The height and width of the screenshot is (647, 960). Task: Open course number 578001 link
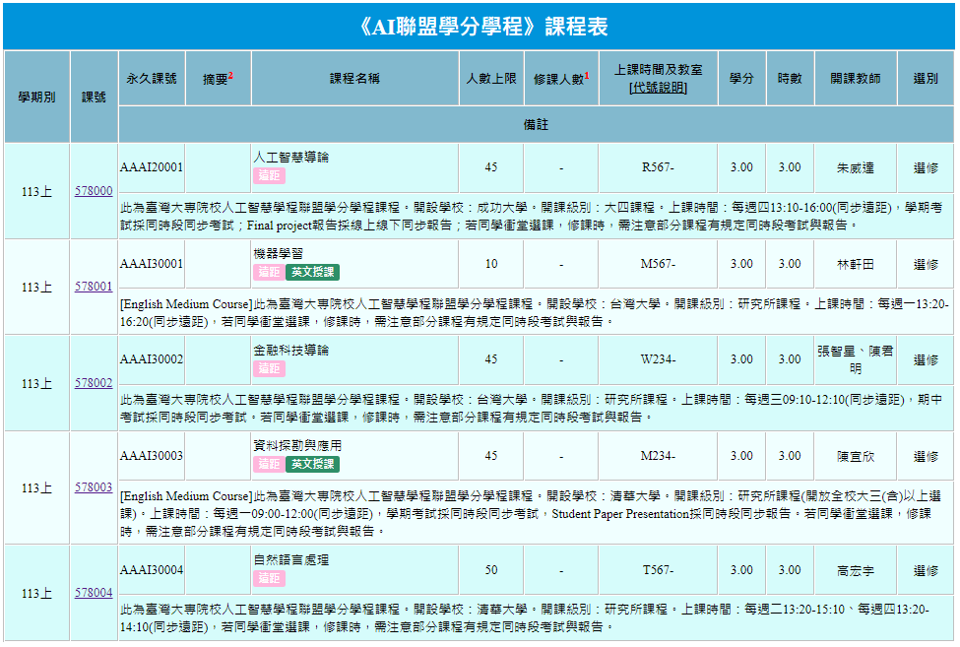click(x=94, y=287)
